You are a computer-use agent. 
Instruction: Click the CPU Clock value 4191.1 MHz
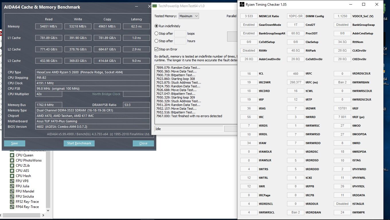click(93, 83)
